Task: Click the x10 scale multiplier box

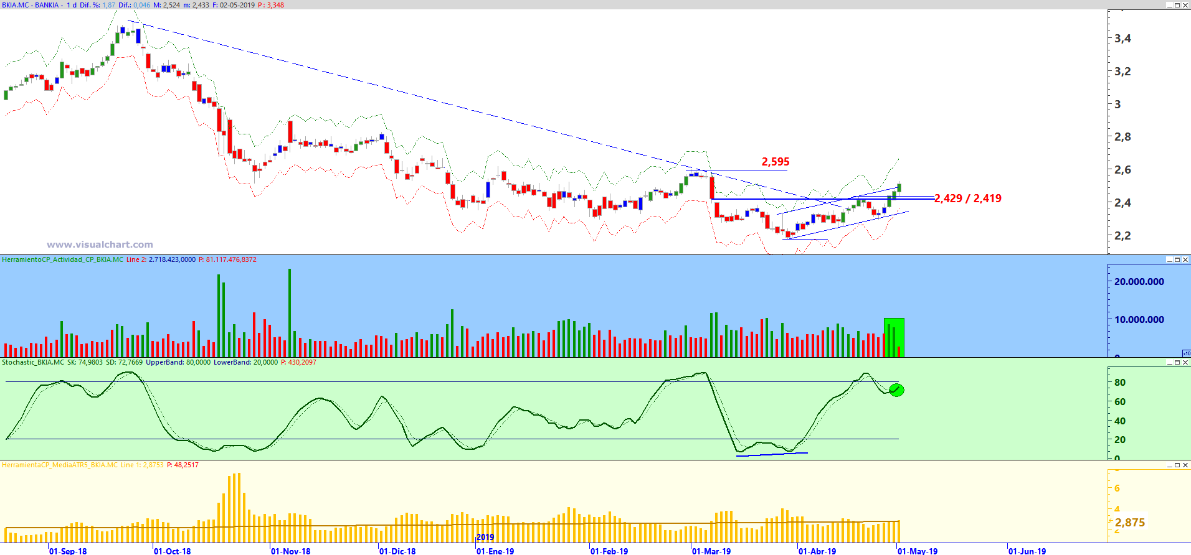Action: tap(1186, 353)
